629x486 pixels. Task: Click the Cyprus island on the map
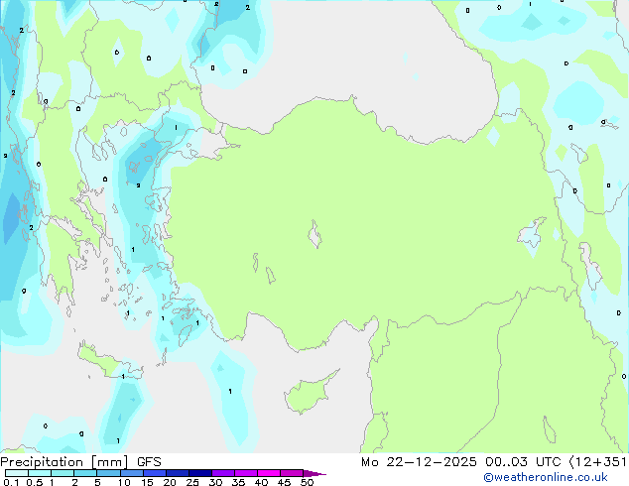pos(309,393)
